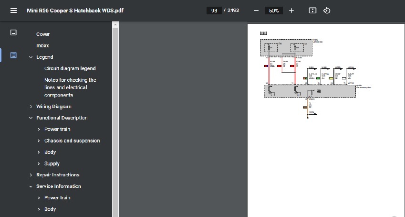Click the fit to page icon
Image resolution: width=405 pixels, height=217 pixels.
pos(312,11)
